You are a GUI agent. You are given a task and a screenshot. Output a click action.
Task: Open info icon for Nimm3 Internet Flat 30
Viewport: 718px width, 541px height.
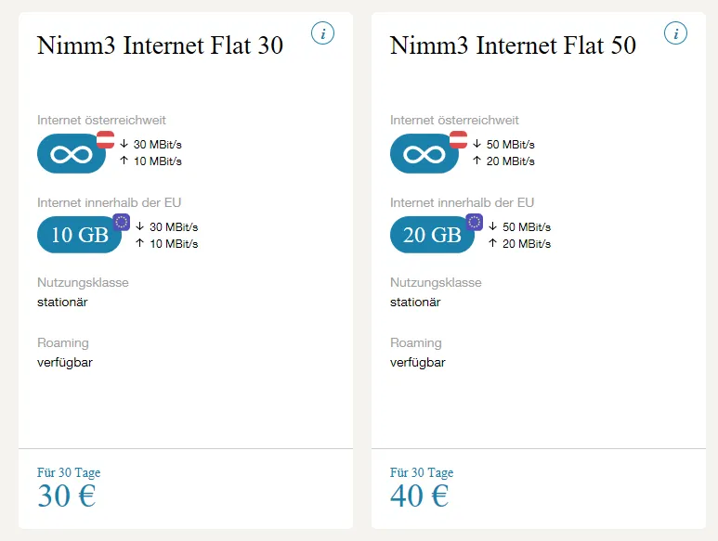pos(323,33)
